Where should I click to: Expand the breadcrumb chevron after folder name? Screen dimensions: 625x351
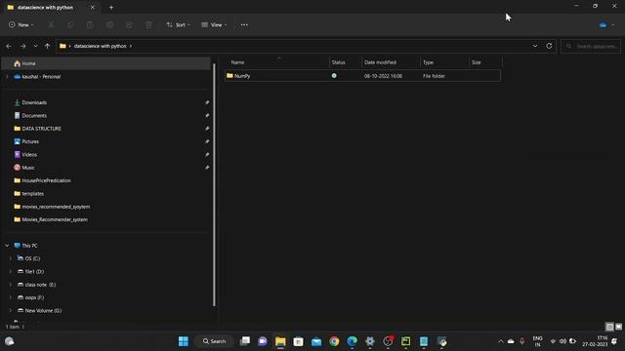(x=131, y=46)
